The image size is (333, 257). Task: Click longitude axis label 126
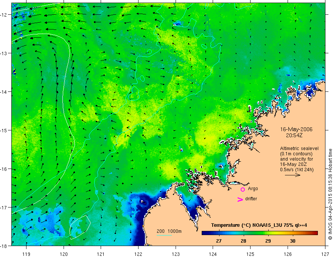[288, 254]
